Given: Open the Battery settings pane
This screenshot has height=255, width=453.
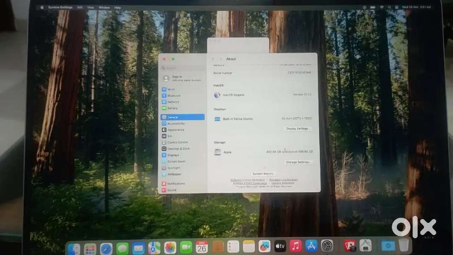Looking at the screenshot, I should click(x=172, y=109).
